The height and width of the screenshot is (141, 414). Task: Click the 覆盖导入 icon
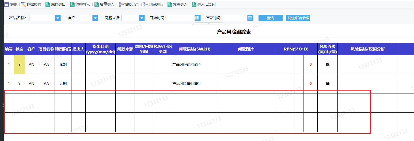(170, 5)
